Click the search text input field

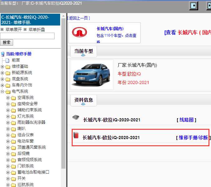(27, 36)
